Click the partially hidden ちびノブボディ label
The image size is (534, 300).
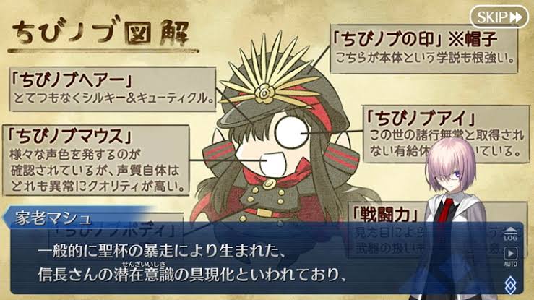[x=117, y=231]
